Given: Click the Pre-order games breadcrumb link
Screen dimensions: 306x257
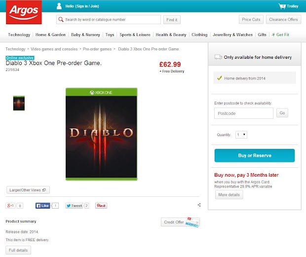Looking at the screenshot, I should [98, 49].
